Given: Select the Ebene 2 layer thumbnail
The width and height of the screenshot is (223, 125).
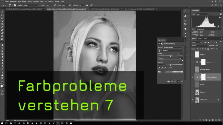Looking at the screenshot, I should (197, 54).
